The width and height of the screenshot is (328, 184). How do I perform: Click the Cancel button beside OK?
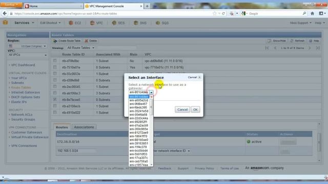(x=182, y=109)
